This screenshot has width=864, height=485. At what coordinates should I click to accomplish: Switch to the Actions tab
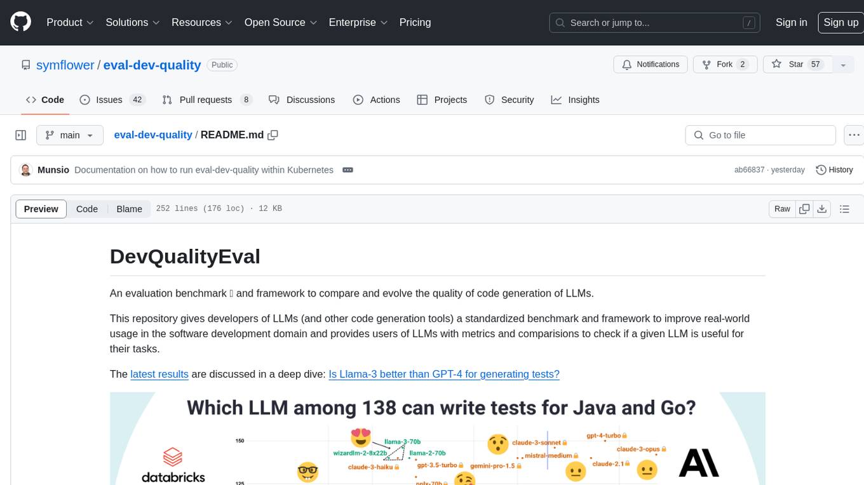tap(376, 100)
